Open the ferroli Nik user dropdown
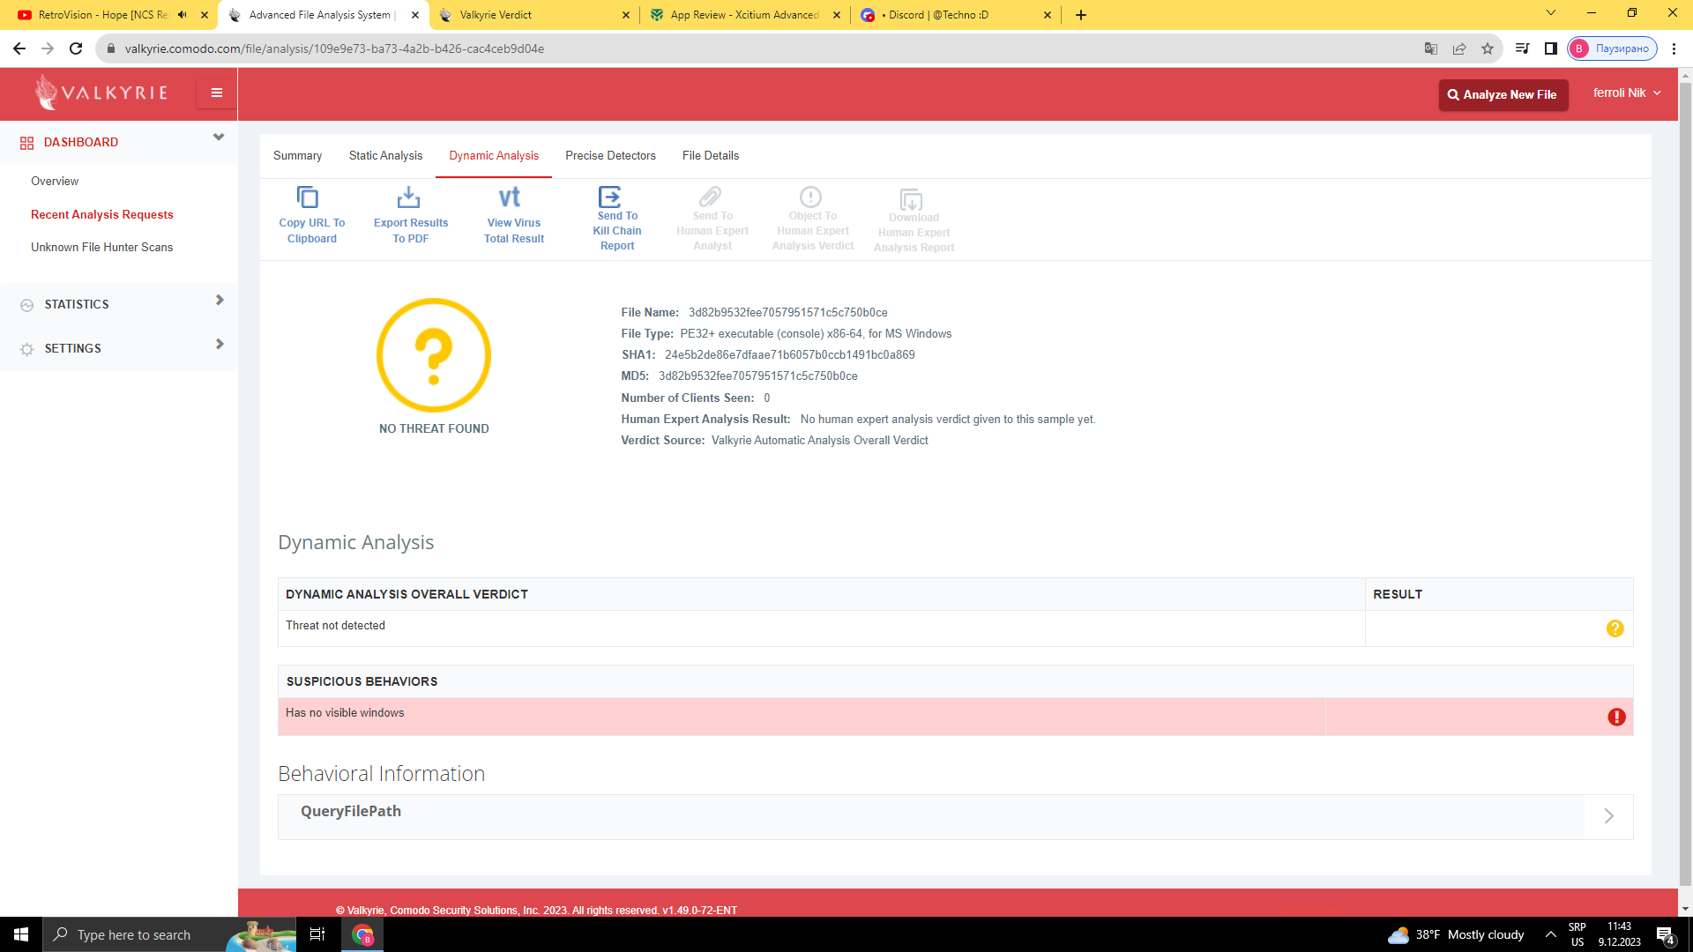Image resolution: width=1693 pixels, height=952 pixels. (1627, 93)
